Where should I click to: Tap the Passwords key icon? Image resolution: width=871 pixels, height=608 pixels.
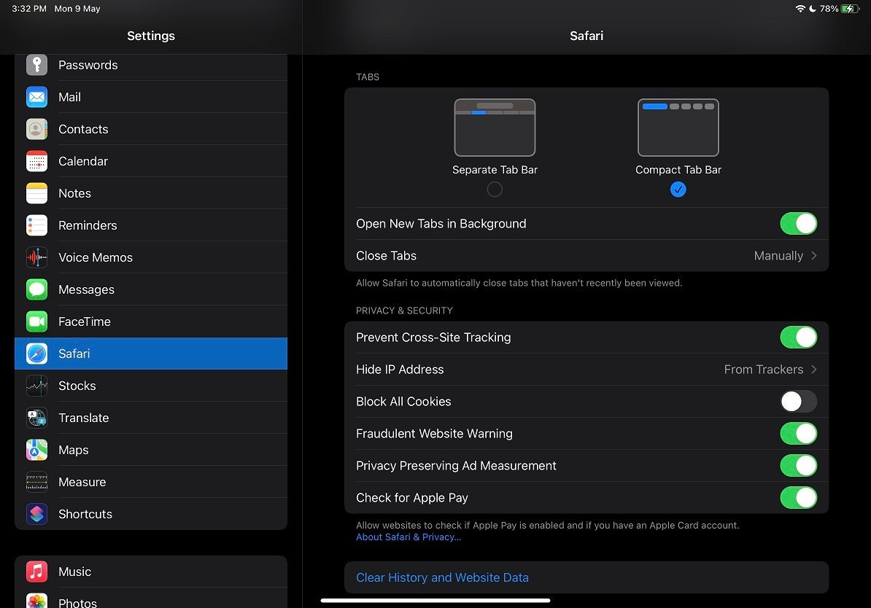pyautogui.click(x=36, y=65)
